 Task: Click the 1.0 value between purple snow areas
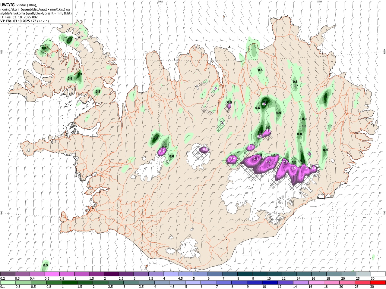pyautogui.click(x=294, y=162)
